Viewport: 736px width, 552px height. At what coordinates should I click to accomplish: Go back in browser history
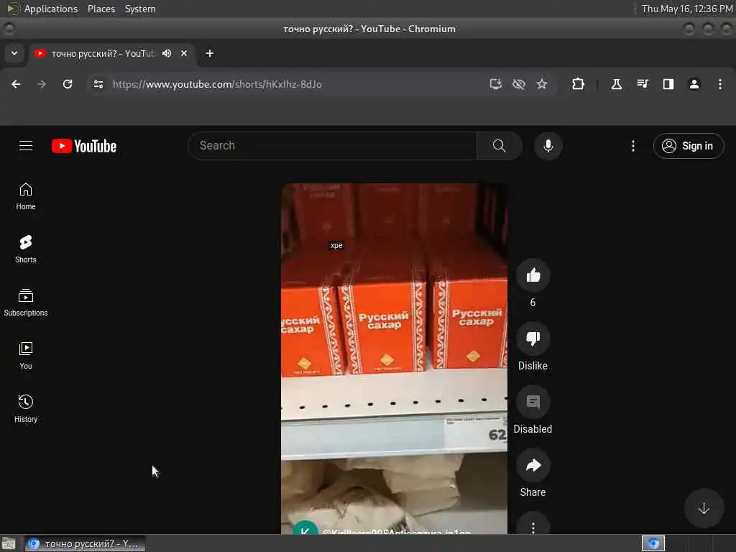tap(16, 84)
